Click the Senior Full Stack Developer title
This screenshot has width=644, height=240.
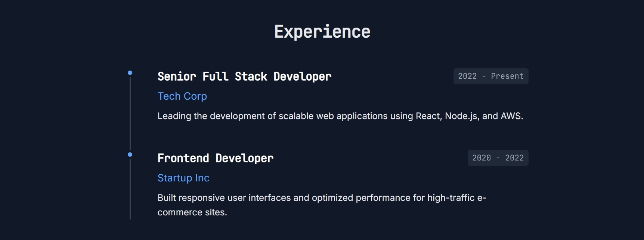click(244, 77)
